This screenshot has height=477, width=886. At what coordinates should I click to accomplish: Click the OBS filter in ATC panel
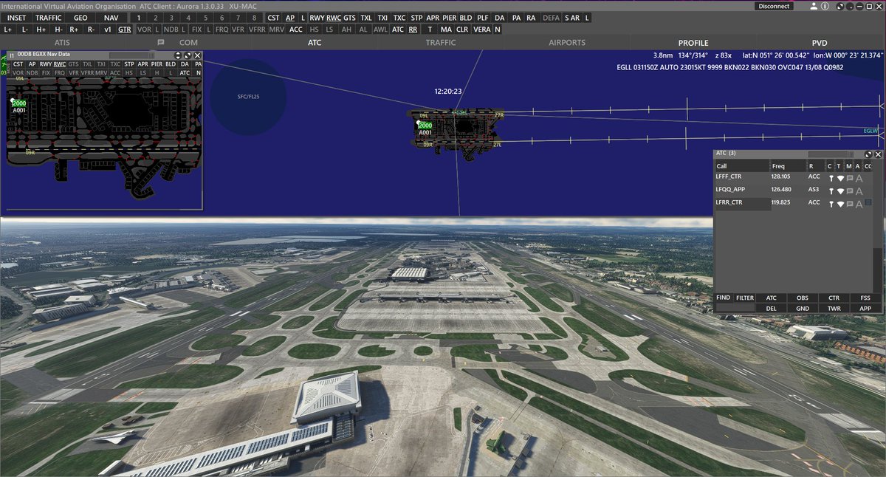coord(802,298)
